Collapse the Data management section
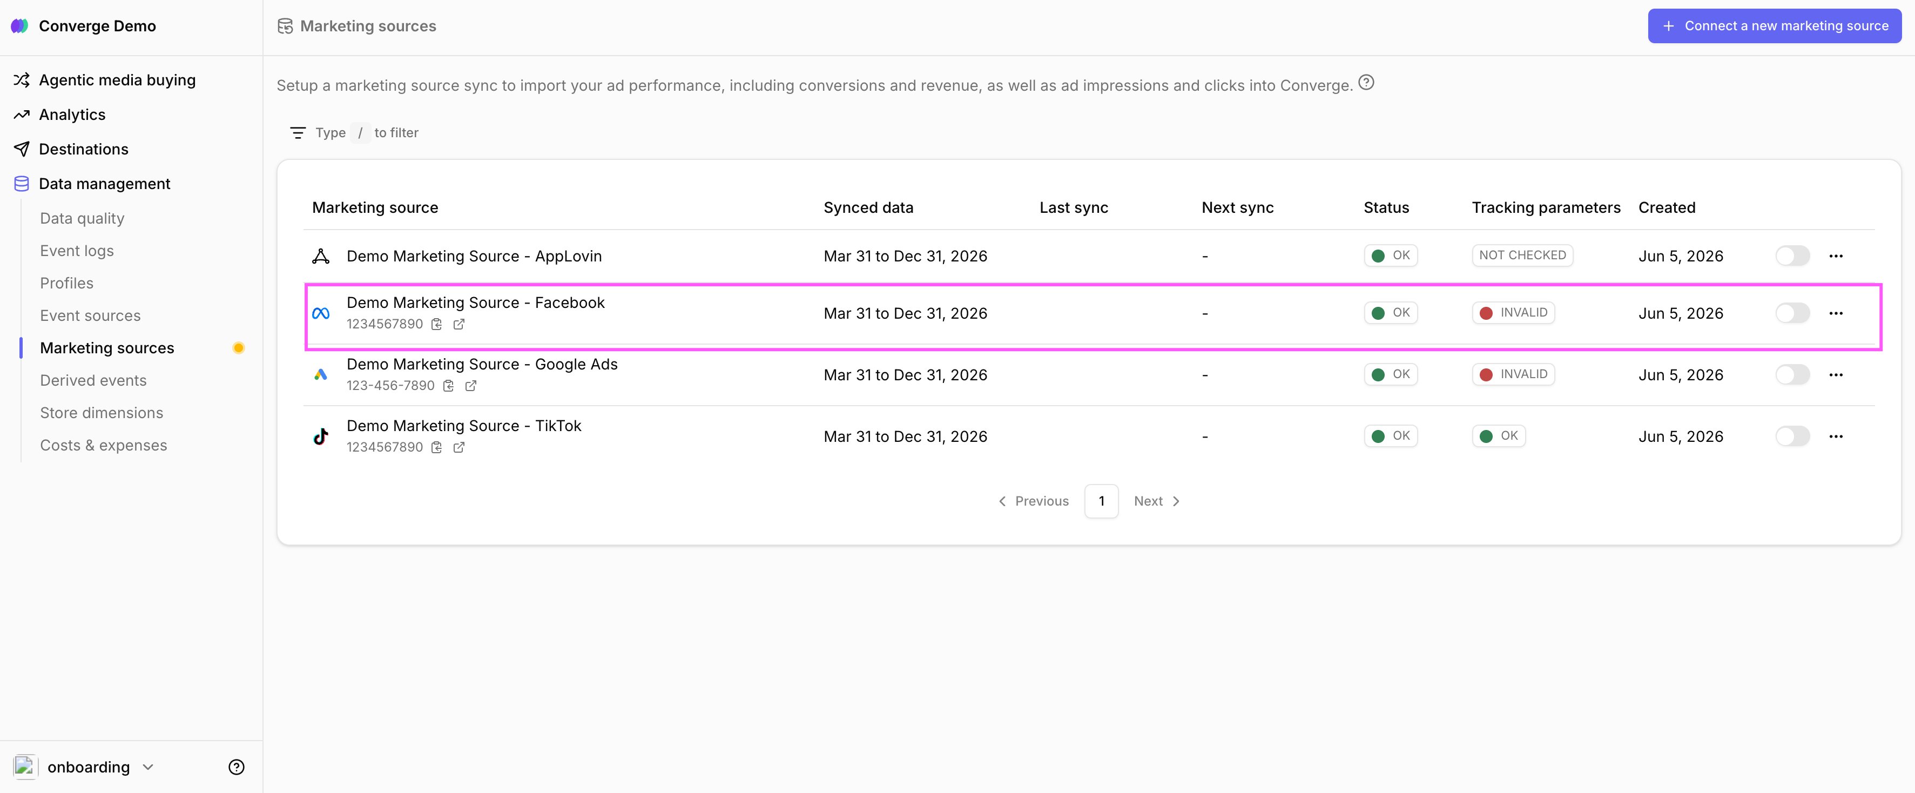Screen dimensions: 1915x793 pos(104,184)
